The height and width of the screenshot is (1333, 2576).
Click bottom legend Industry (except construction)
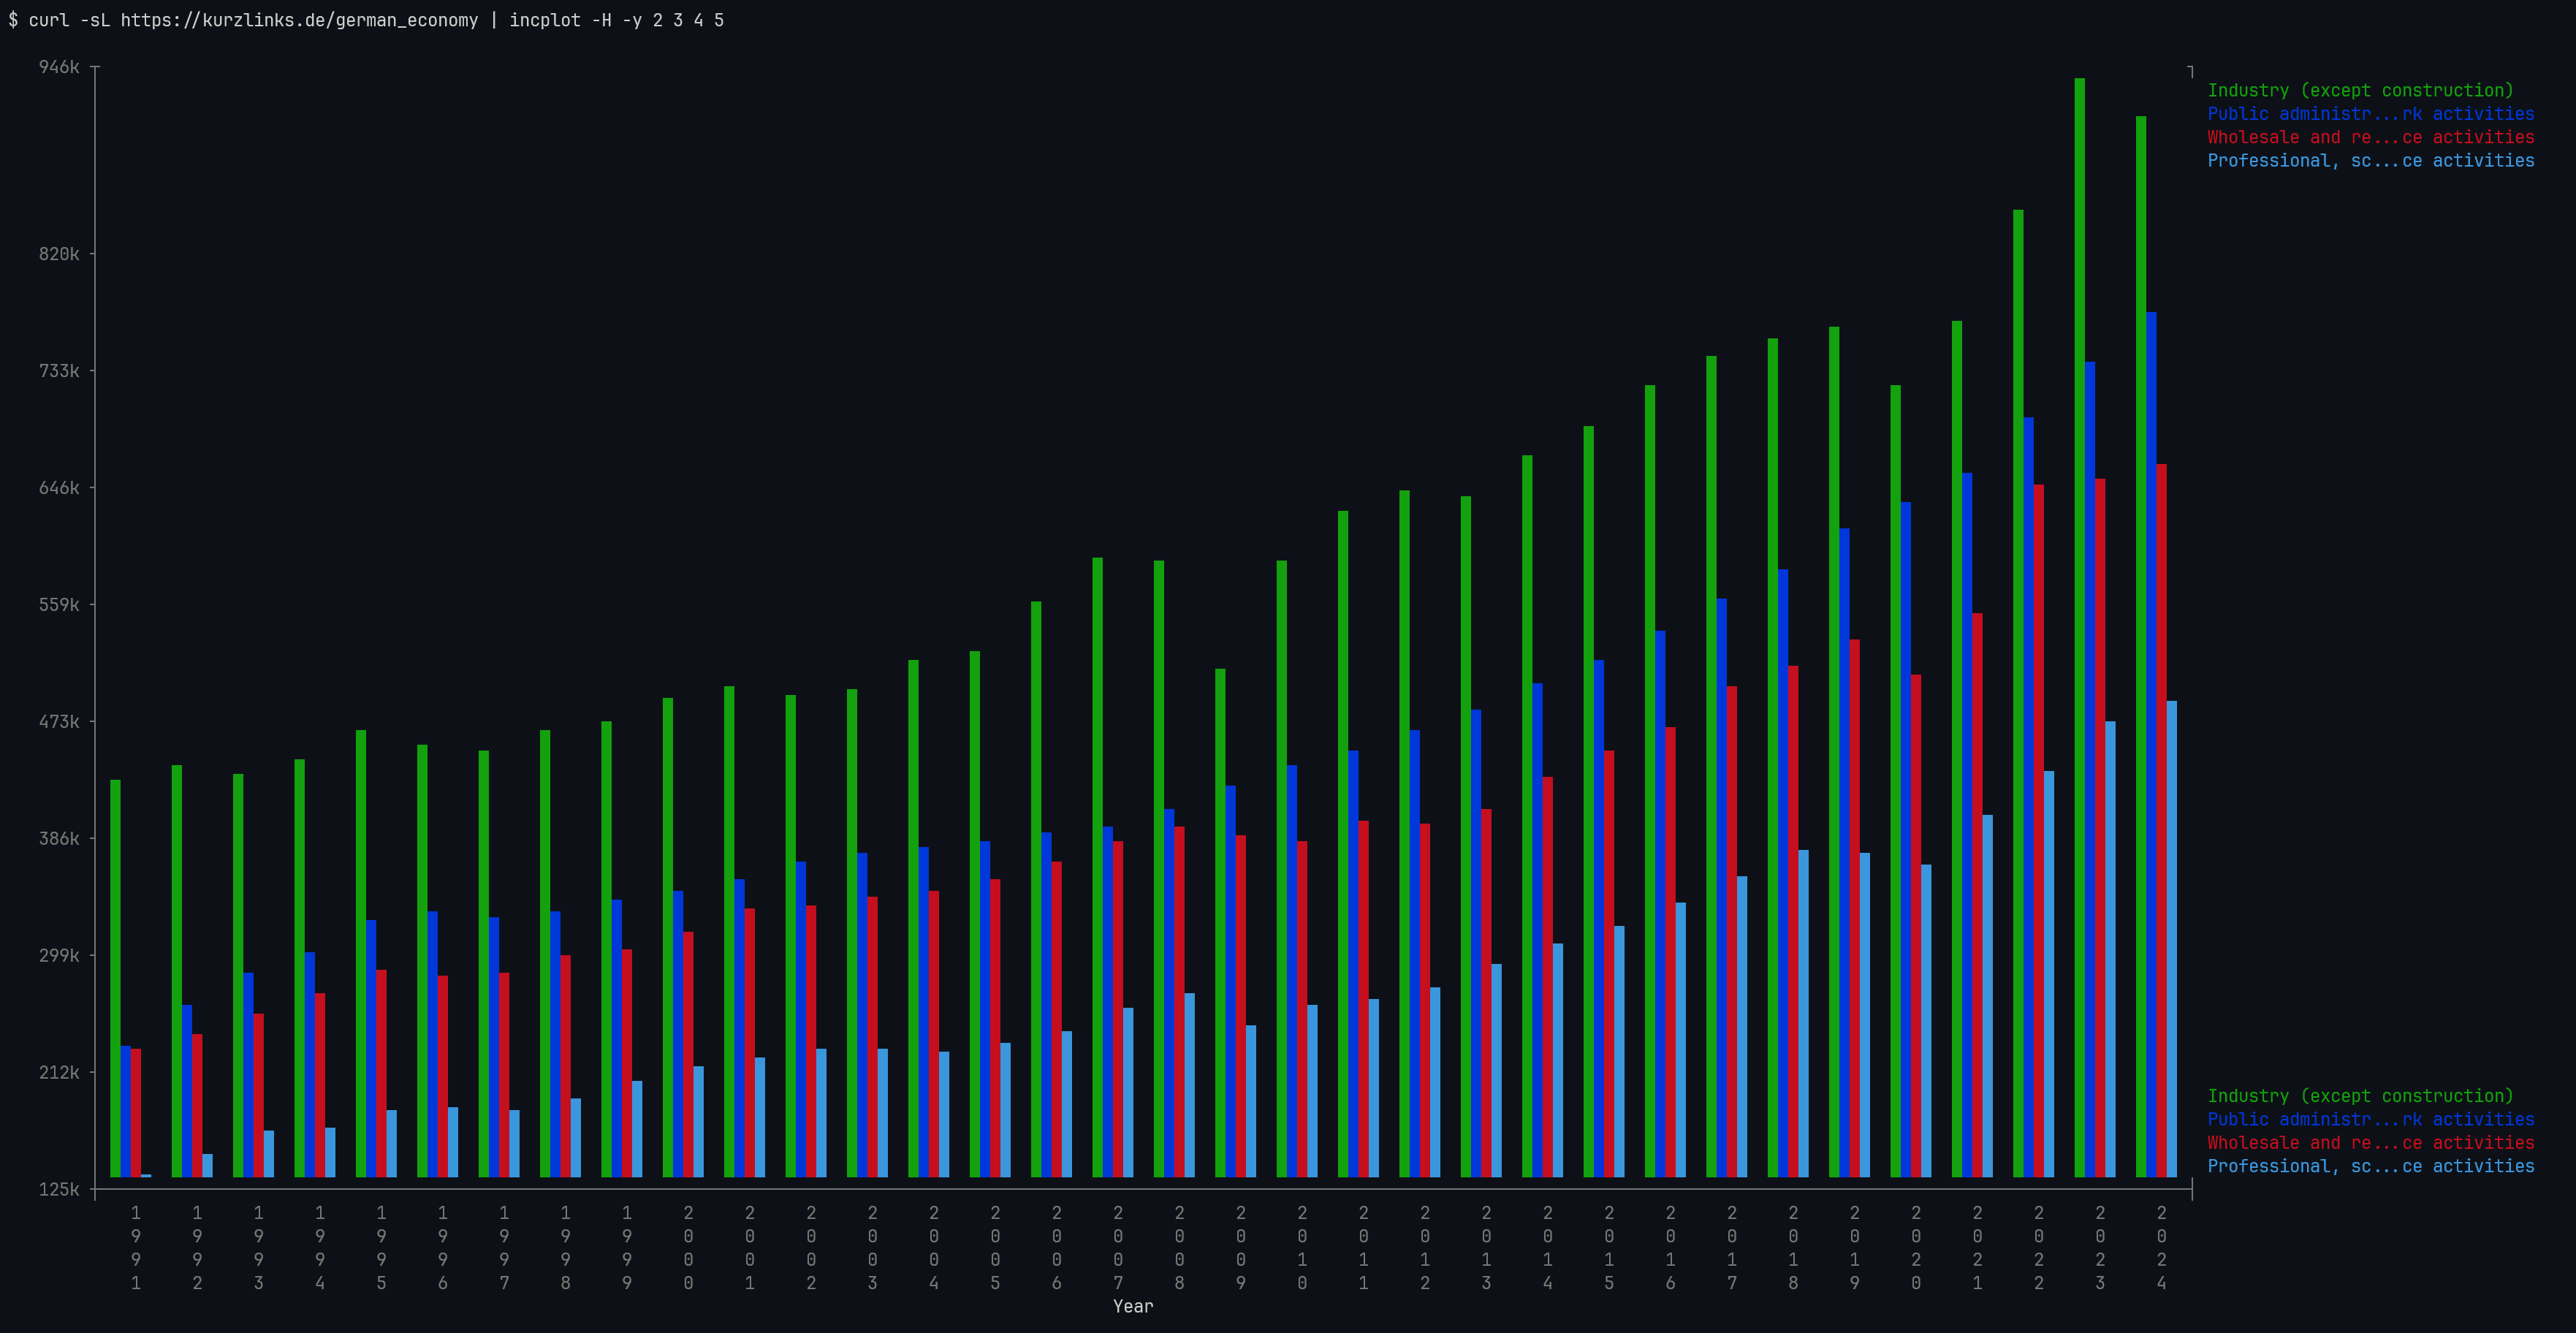tap(2359, 1096)
